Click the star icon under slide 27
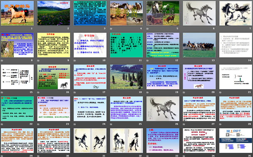Screen dimensions: 253x157 (x=183, y=124)
